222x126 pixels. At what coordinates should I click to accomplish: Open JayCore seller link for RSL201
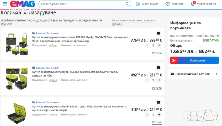(53, 45)
